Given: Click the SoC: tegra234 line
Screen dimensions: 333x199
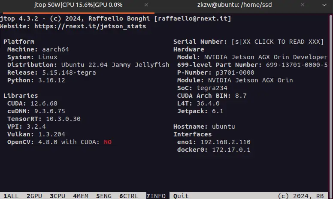Looking at the screenshot, I should tap(202, 88).
